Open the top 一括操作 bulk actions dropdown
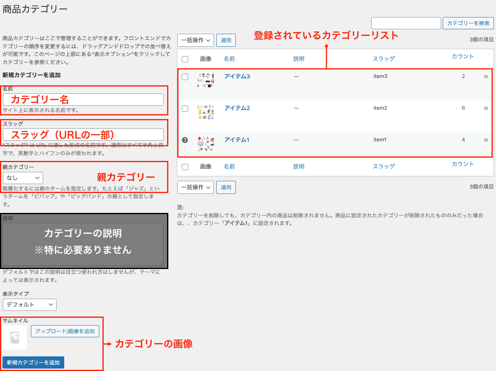This screenshot has width=496, height=371. (195, 40)
